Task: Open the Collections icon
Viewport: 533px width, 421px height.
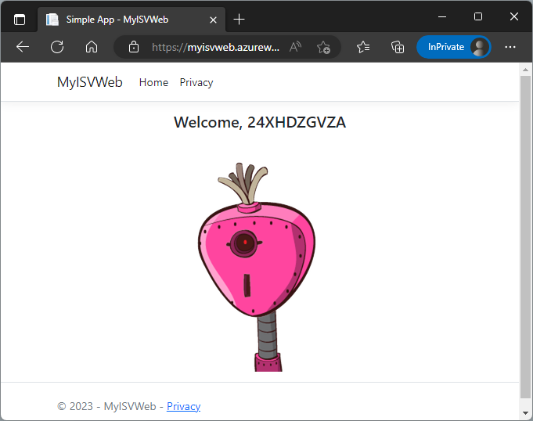Action: [x=398, y=47]
